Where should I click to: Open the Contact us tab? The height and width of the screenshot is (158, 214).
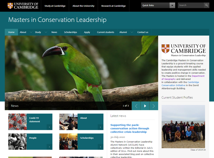(x=143, y=32)
